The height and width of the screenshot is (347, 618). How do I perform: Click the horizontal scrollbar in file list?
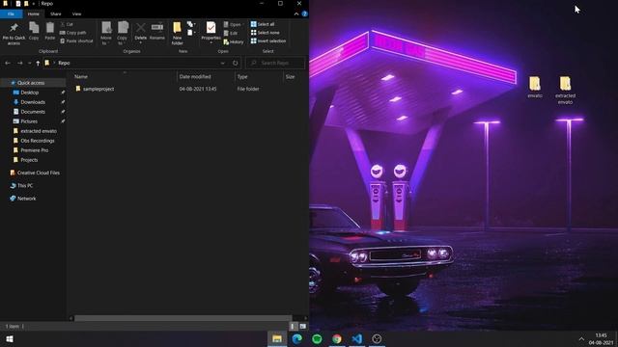(183, 318)
